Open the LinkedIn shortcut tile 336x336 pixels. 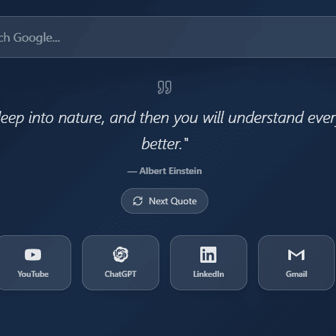pyautogui.click(x=208, y=263)
